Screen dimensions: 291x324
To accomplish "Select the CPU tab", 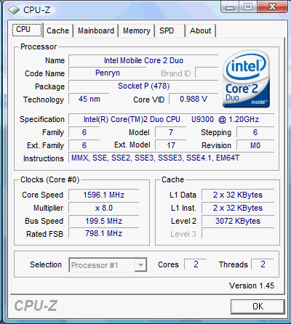I will [27, 30].
